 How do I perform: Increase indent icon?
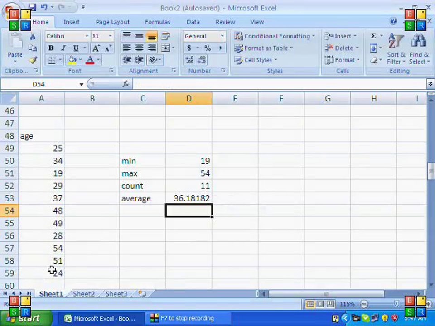click(139, 60)
